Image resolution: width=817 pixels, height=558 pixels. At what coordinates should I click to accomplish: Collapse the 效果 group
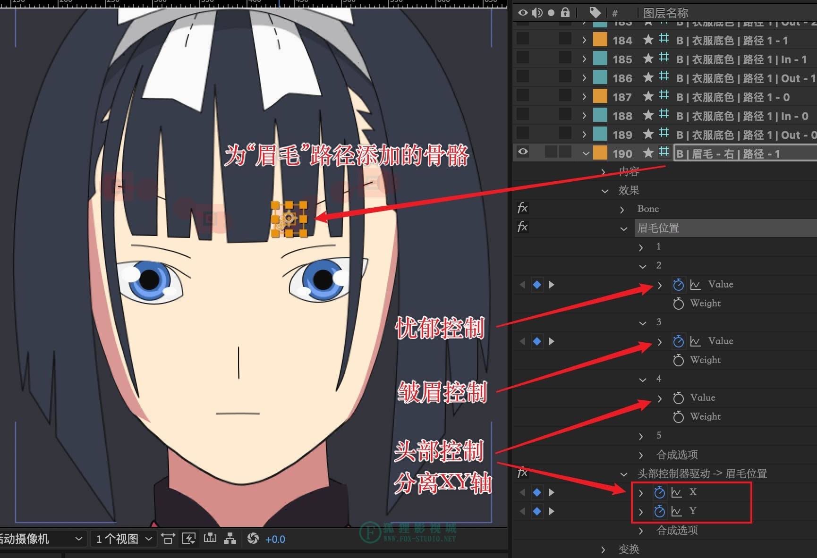point(605,191)
